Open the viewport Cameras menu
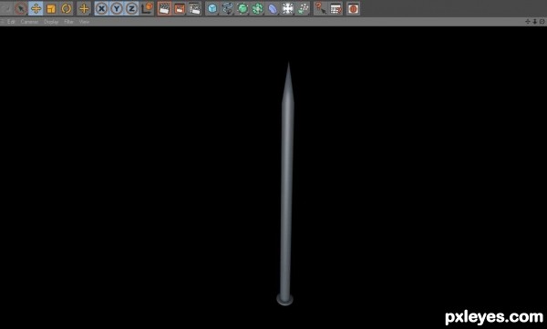547x329 pixels. click(x=29, y=22)
